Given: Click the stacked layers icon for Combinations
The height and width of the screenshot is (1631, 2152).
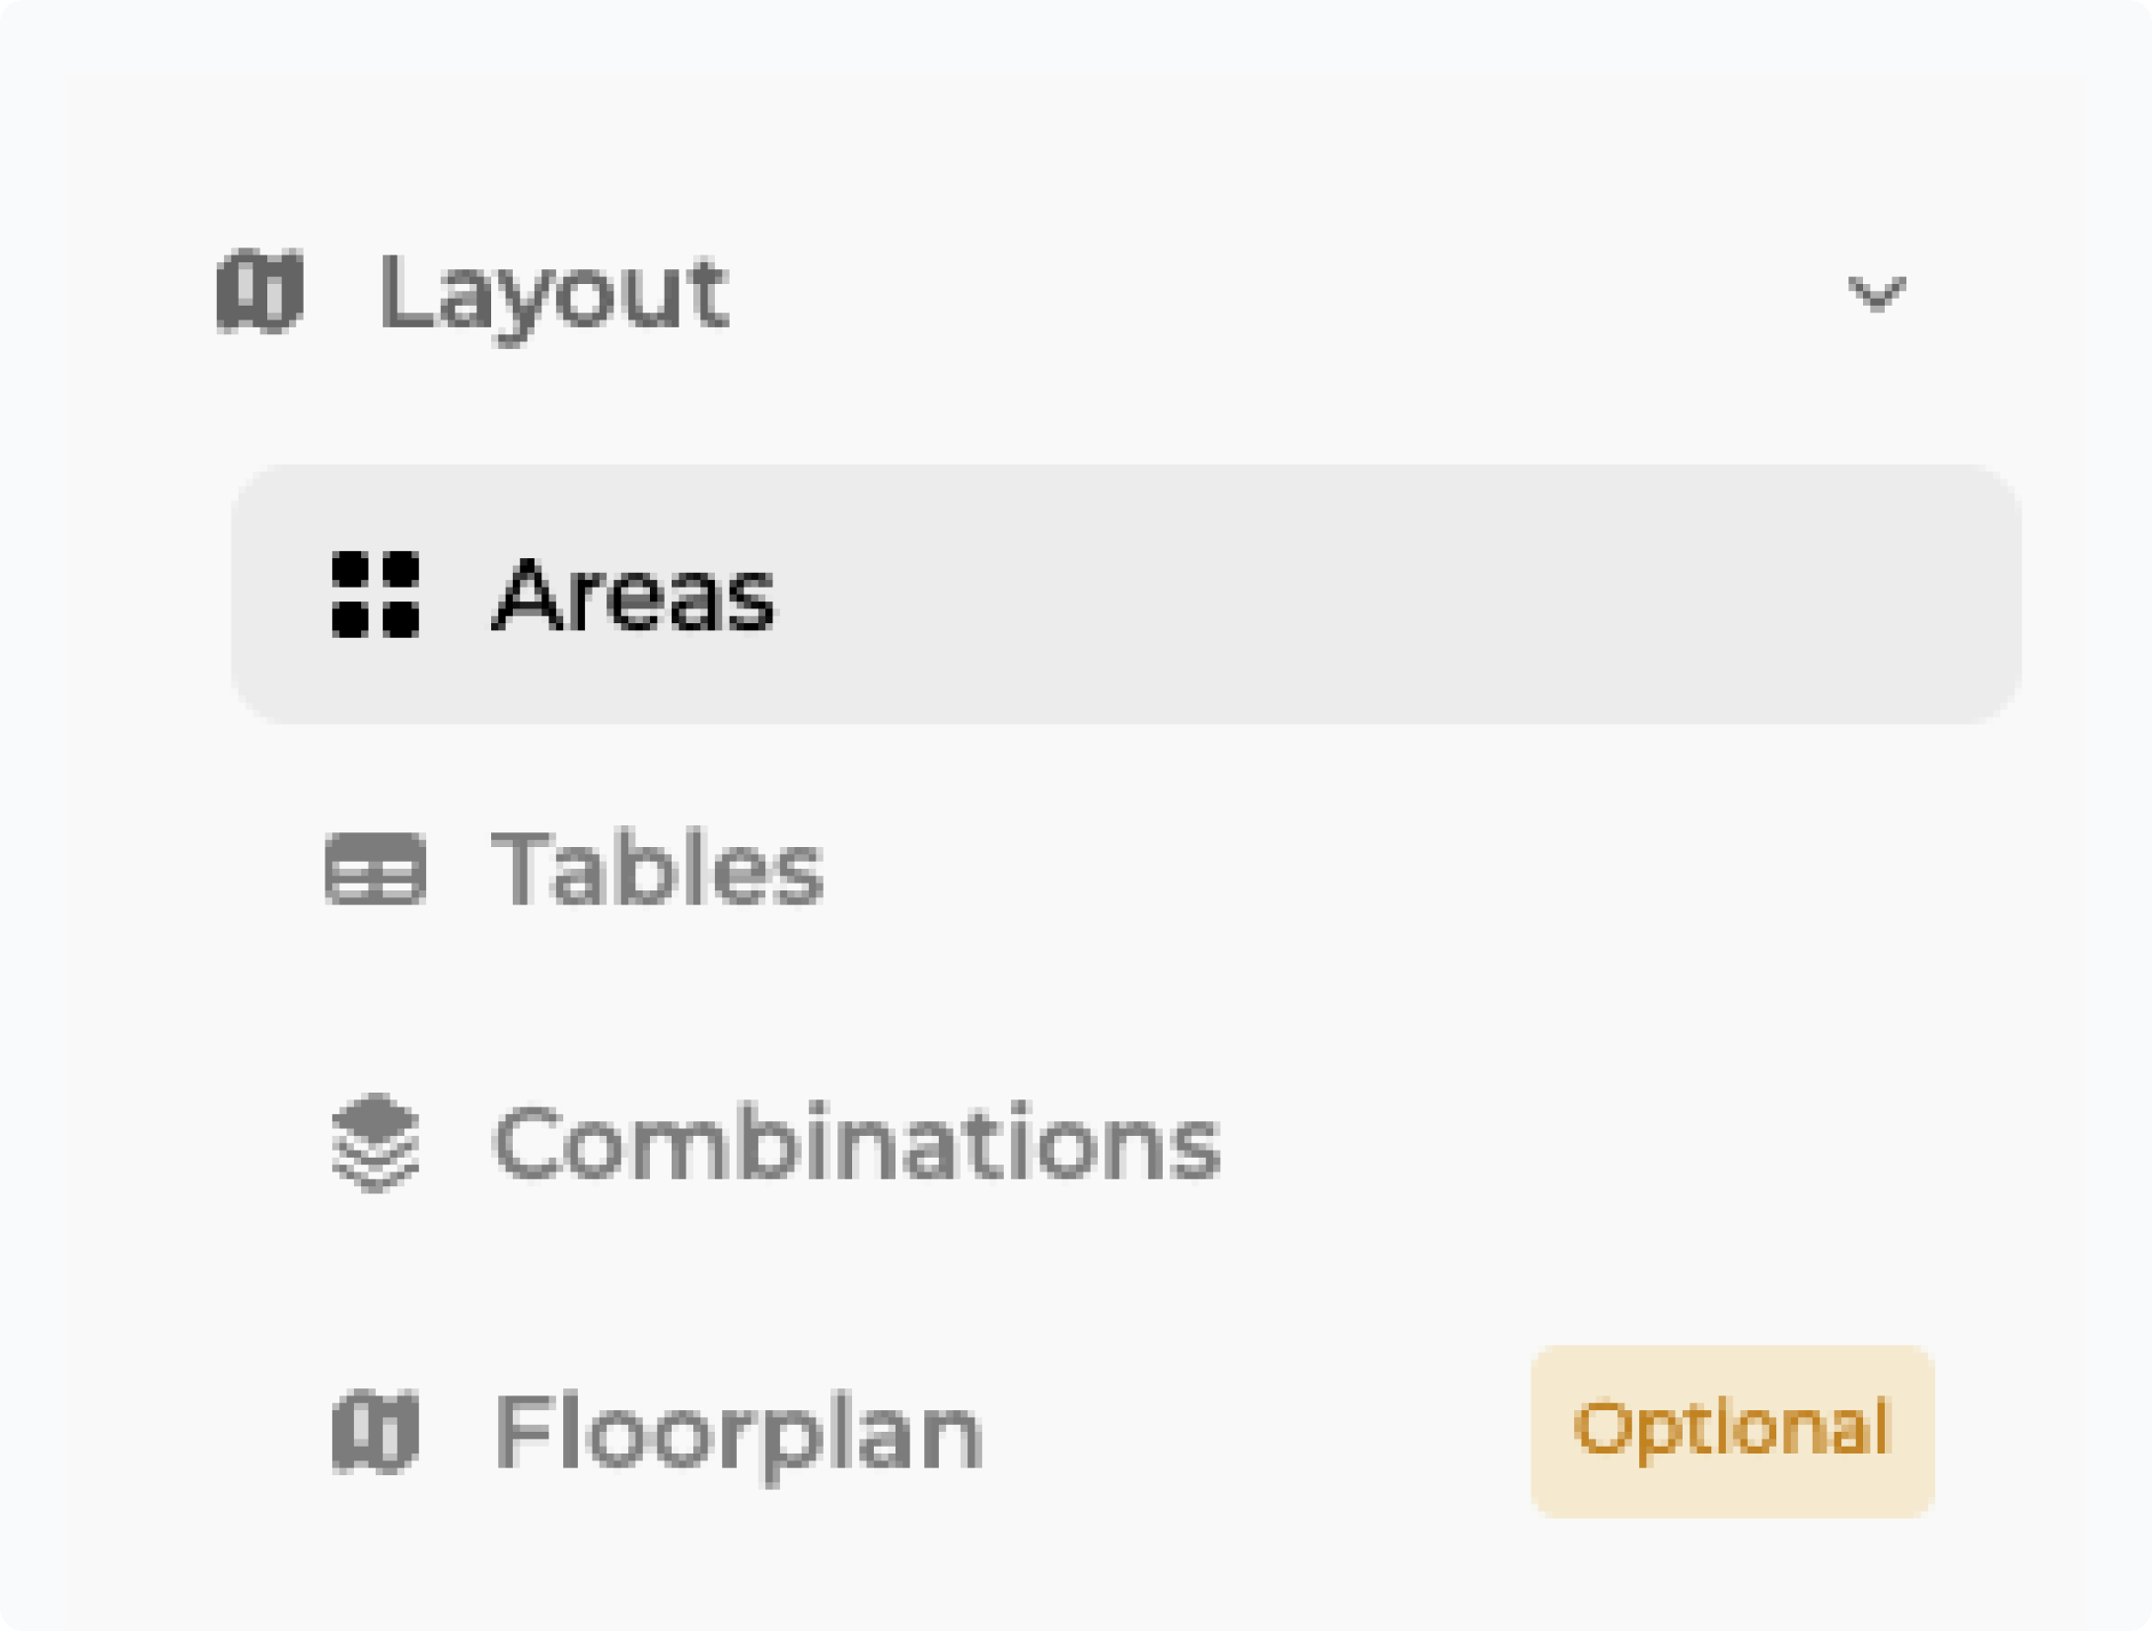Looking at the screenshot, I should pyautogui.click(x=376, y=1143).
